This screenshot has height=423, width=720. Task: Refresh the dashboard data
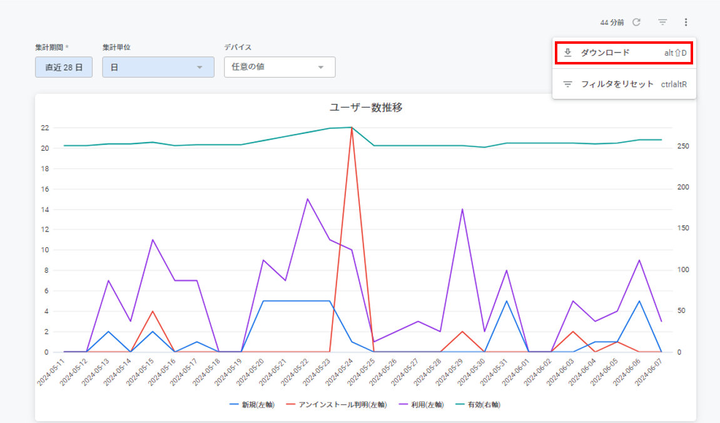636,22
